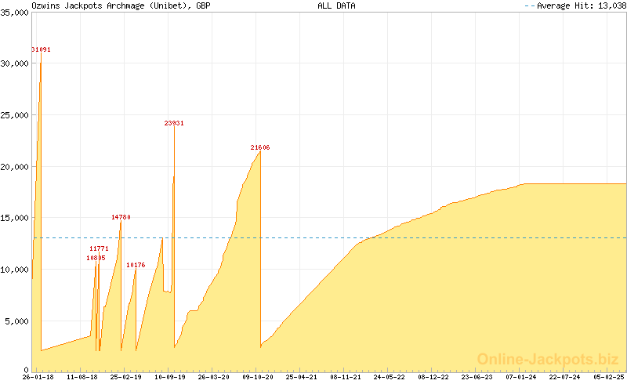Click the 35,000 y-axis label
Viewport: 627px width, 384px height.
pyautogui.click(x=15, y=12)
